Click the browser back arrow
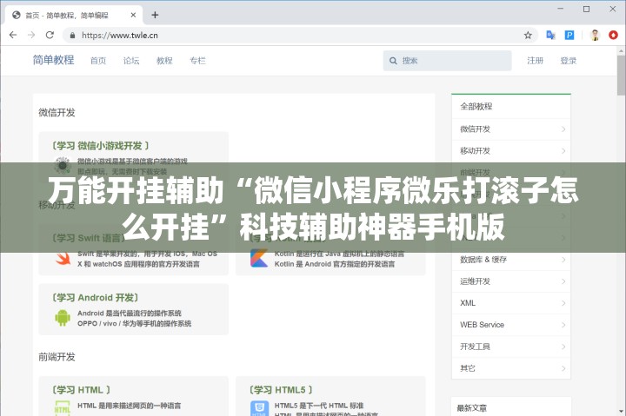 [x=13, y=35]
